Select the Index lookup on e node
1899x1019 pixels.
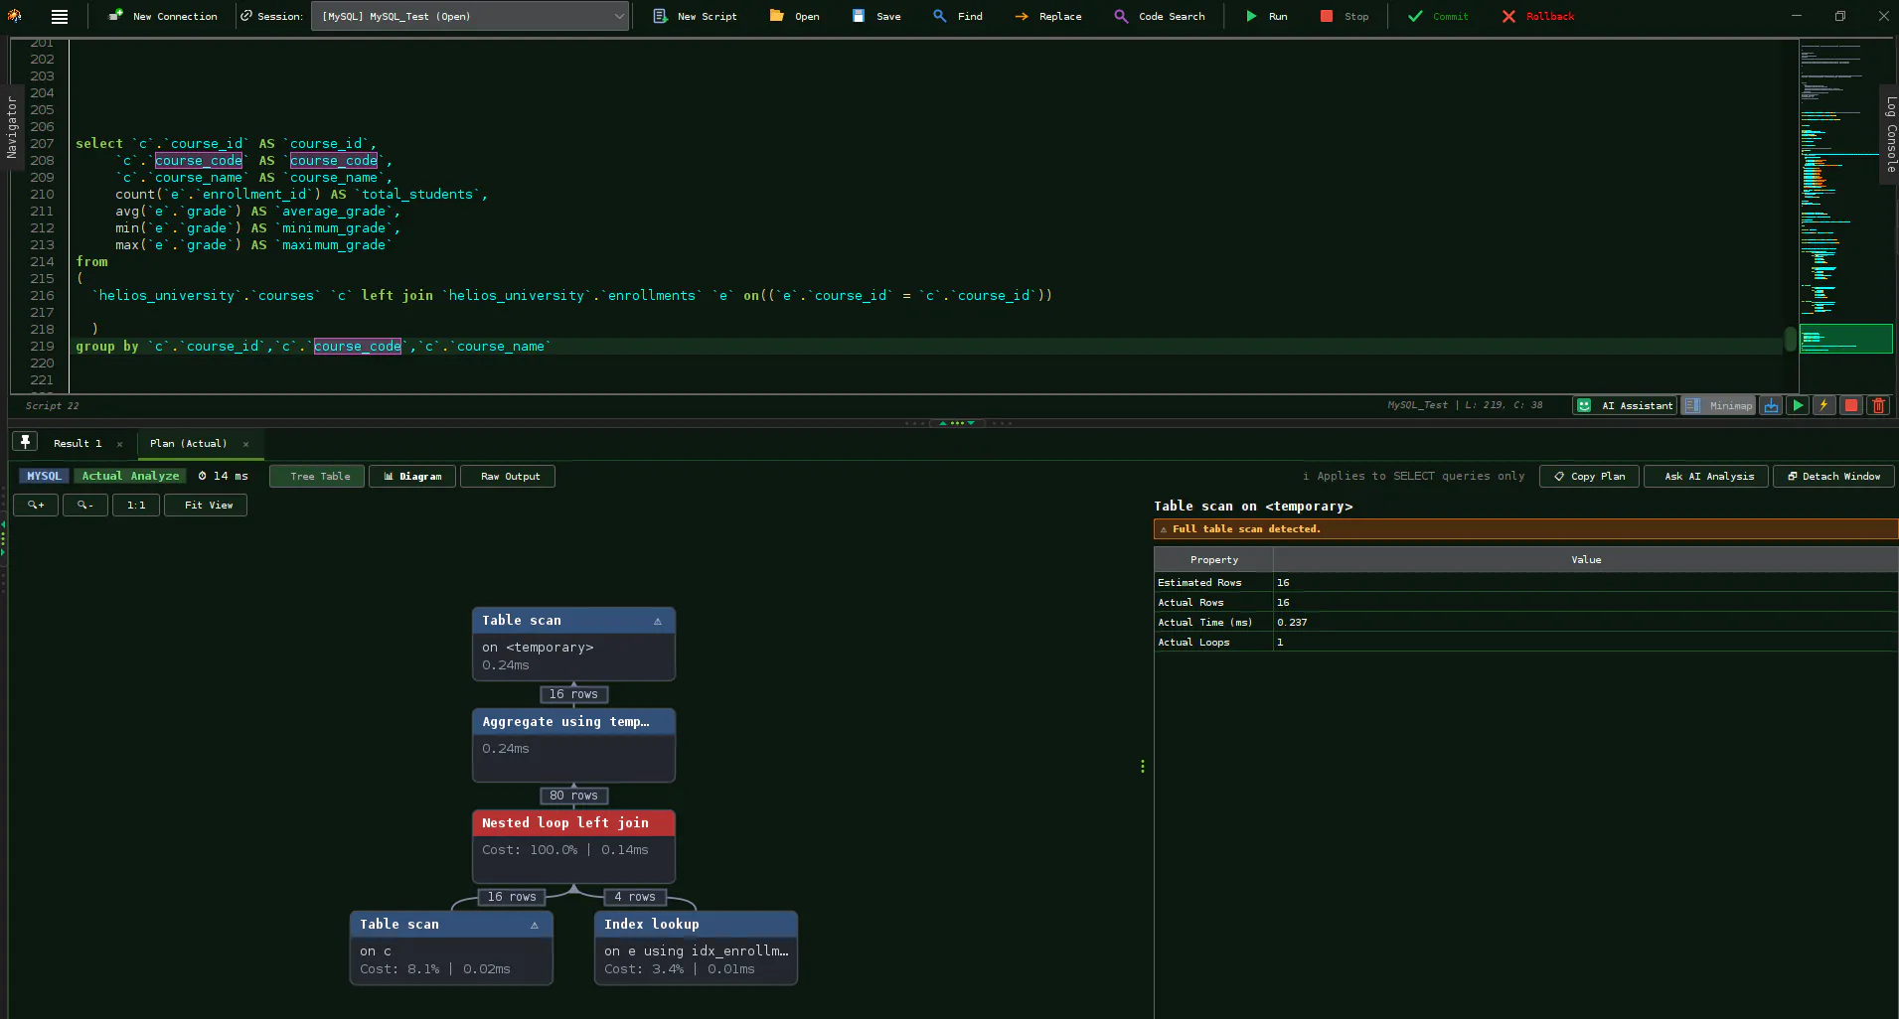pos(696,947)
